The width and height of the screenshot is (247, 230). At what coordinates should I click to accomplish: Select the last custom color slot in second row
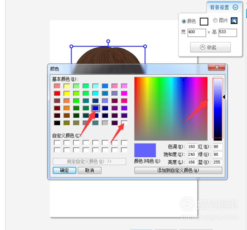[x=124, y=150]
